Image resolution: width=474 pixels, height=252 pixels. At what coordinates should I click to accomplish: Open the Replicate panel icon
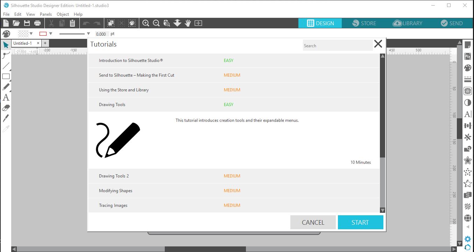pyautogui.click(x=468, y=137)
